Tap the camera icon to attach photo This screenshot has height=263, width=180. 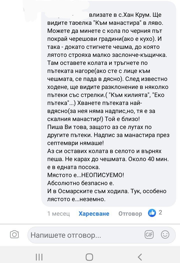(14, 235)
